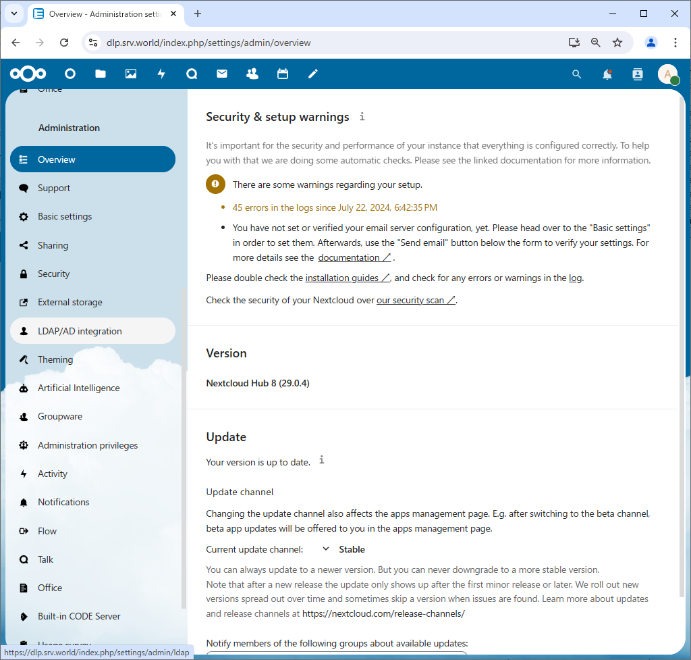The height and width of the screenshot is (660, 691).
Task: Open the contacts menu icon in header
Action: pyautogui.click(x=638, y=74)
